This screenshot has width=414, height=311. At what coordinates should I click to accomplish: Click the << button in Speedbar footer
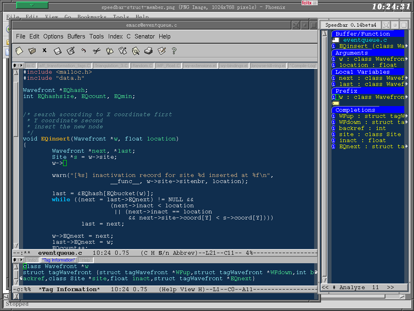(x=325, y=288)
